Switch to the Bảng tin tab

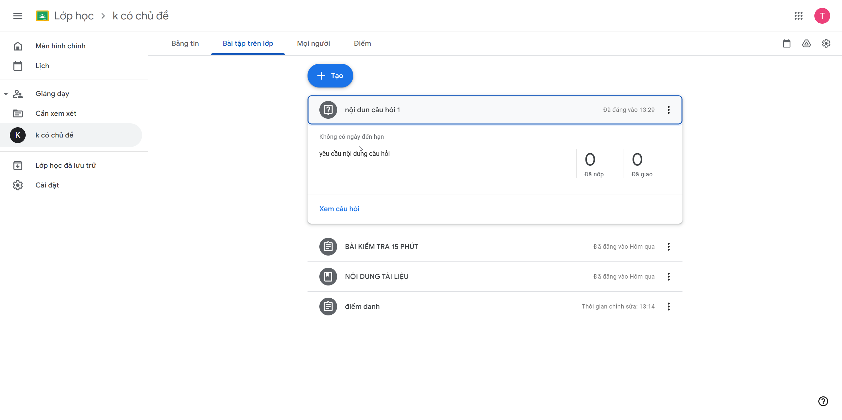click(x=185, y=43)
